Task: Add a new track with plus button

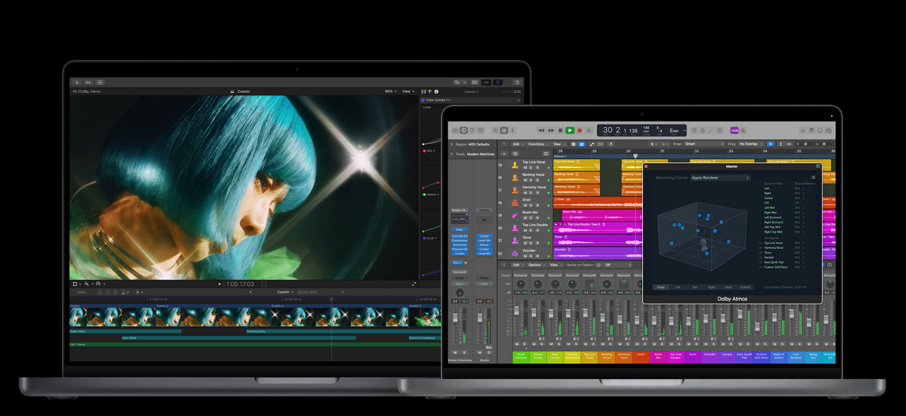Action: 504,153
